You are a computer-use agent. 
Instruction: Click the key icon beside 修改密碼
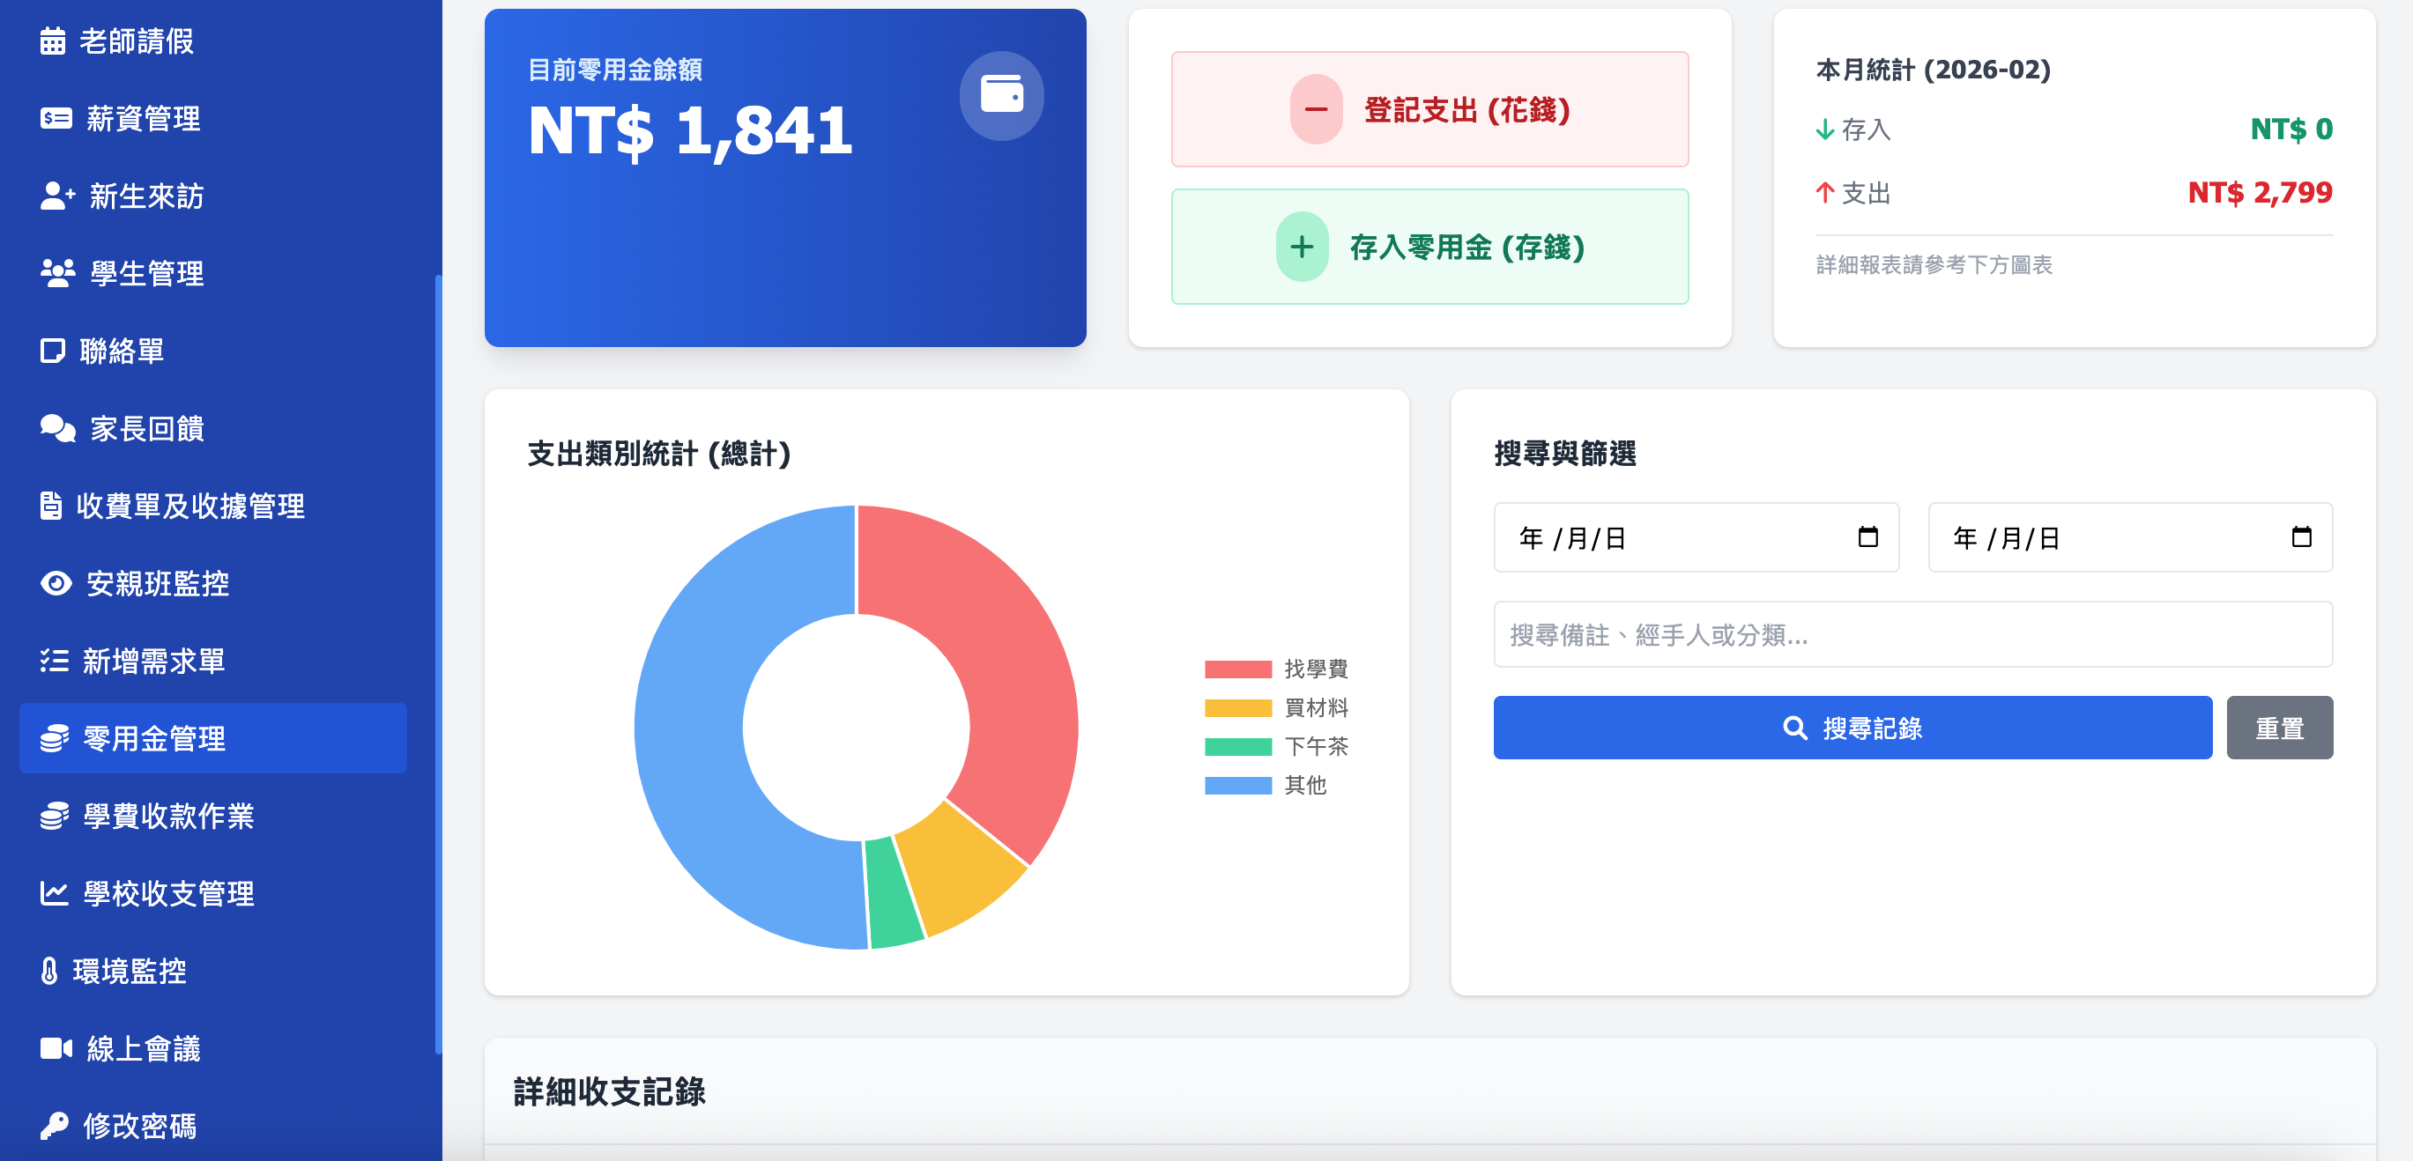55,1126
